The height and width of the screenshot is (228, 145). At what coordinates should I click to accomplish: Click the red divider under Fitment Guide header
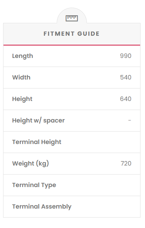point(72,45)
